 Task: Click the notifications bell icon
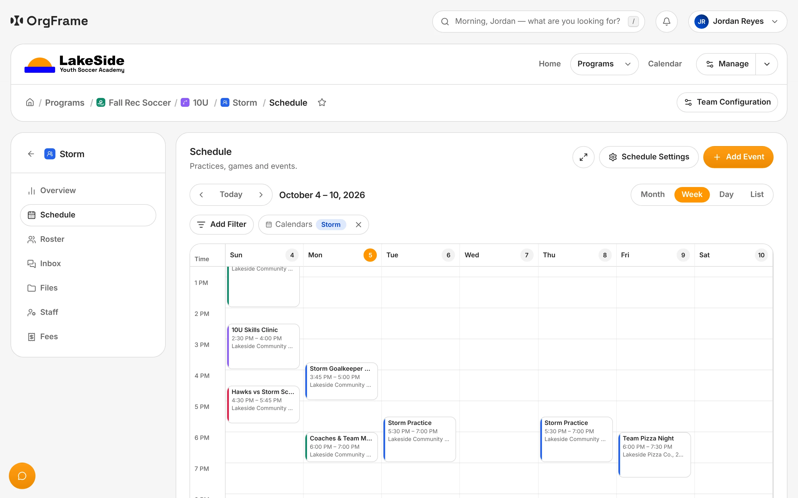click(666, 21)
